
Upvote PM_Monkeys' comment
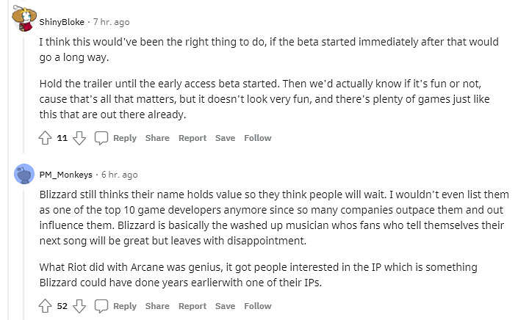point(46,306)
